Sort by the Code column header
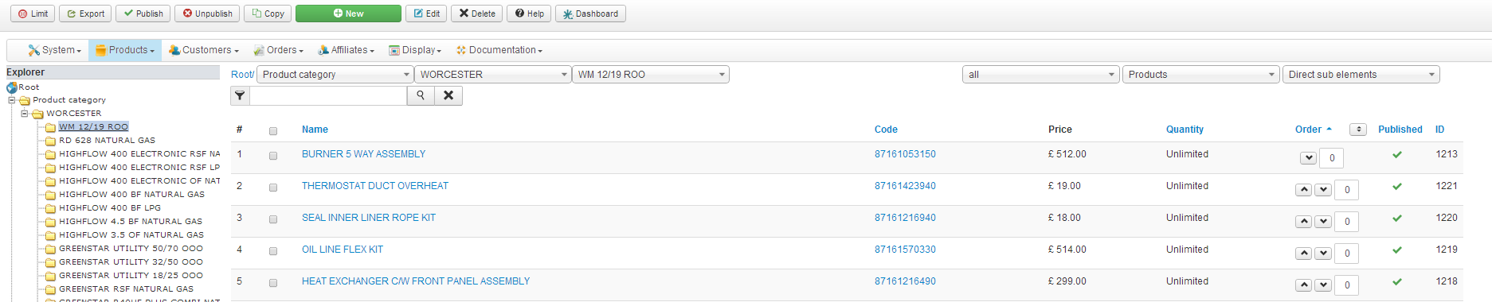The height and width of the screenshot is (302, 1492). click(x=886, y=130)
